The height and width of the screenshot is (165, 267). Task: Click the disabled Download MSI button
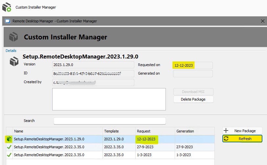coord(193,92)
